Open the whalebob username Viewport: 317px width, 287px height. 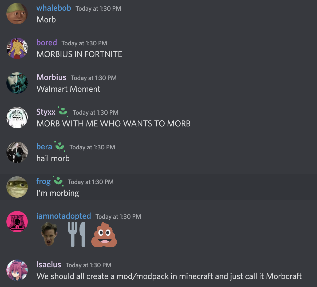click(54, 8)
